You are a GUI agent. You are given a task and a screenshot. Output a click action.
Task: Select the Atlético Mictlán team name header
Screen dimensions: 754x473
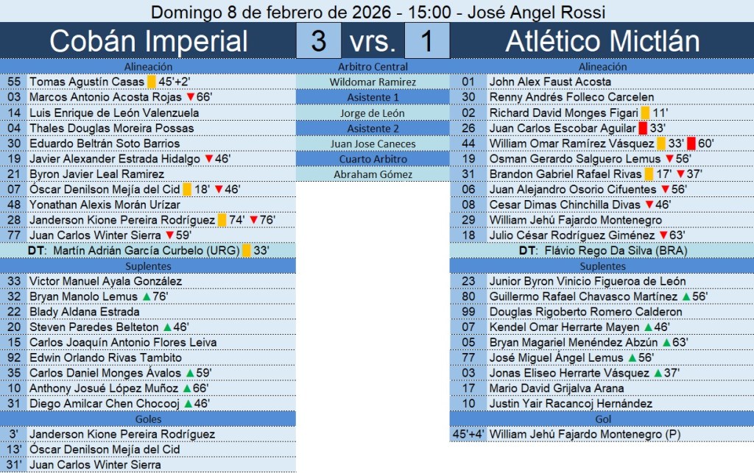coord(602,41)
